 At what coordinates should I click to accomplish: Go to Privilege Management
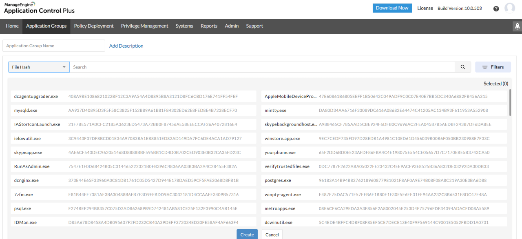point(144,26)
